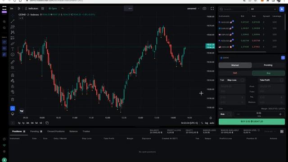Viewport: 288px width, 162px height.
Task: Open the object tree layers icon
Action: click(13, 114)
